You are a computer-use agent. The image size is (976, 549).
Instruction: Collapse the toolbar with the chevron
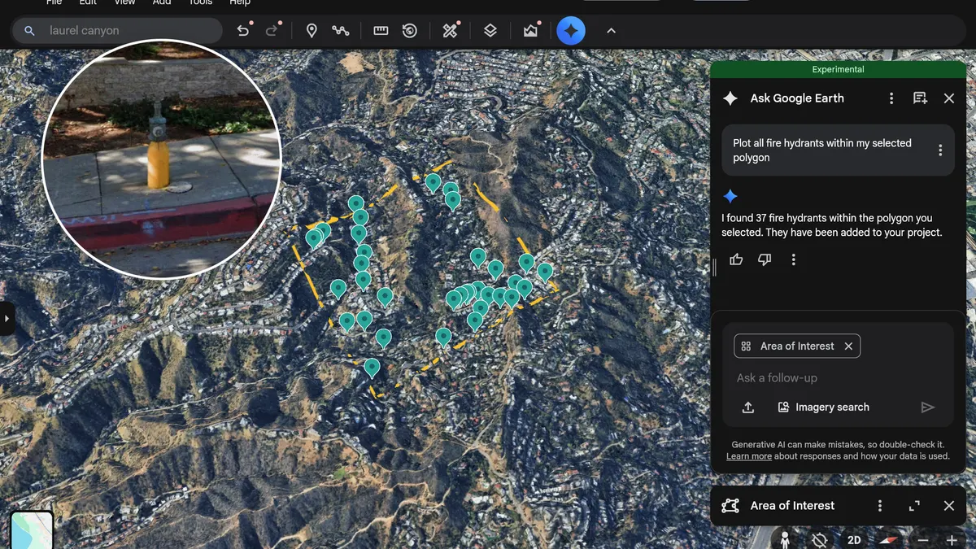[611, 30]
